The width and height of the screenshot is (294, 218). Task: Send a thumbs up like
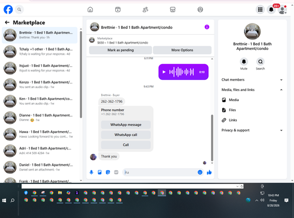point(209,172)
